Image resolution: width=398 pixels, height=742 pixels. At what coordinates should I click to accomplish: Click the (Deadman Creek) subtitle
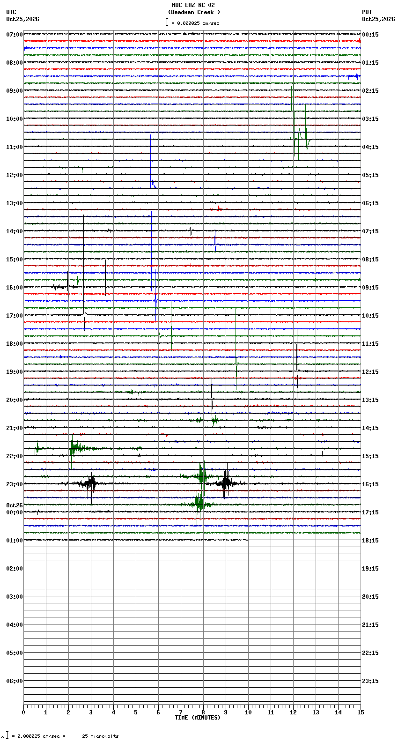(x=194, y=12)
